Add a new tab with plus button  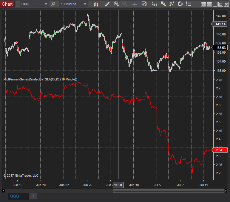point(33,196)
